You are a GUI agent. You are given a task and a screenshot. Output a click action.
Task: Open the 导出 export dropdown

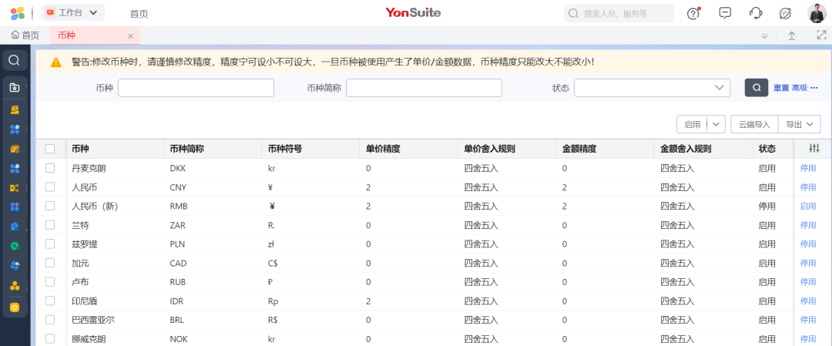pyautogui.click(x=800, y=124)
